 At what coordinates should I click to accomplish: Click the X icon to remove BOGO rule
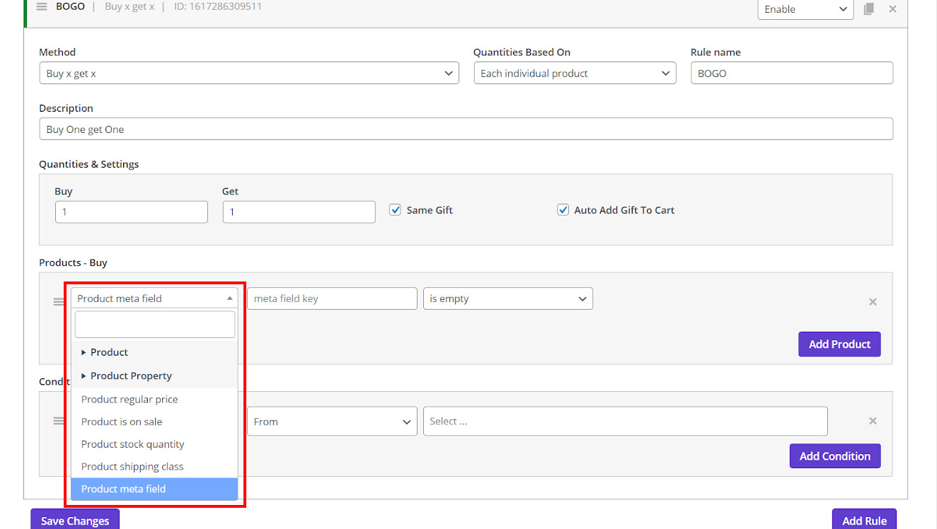[x=892, y=9]
